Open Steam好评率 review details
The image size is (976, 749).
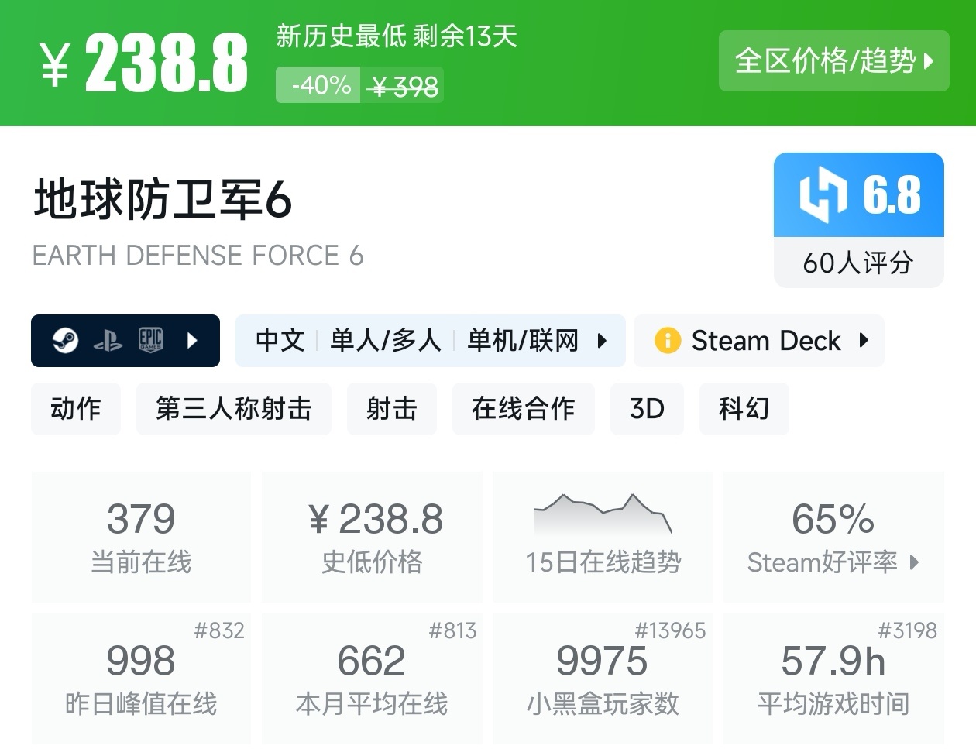(x=833, y=562)
